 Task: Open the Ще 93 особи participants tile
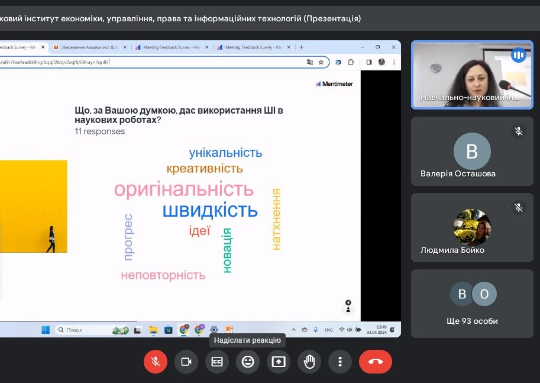point(472,304)
